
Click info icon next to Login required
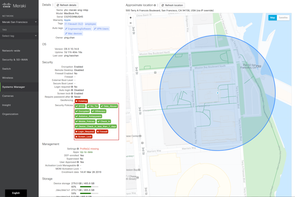pos(72,87)
